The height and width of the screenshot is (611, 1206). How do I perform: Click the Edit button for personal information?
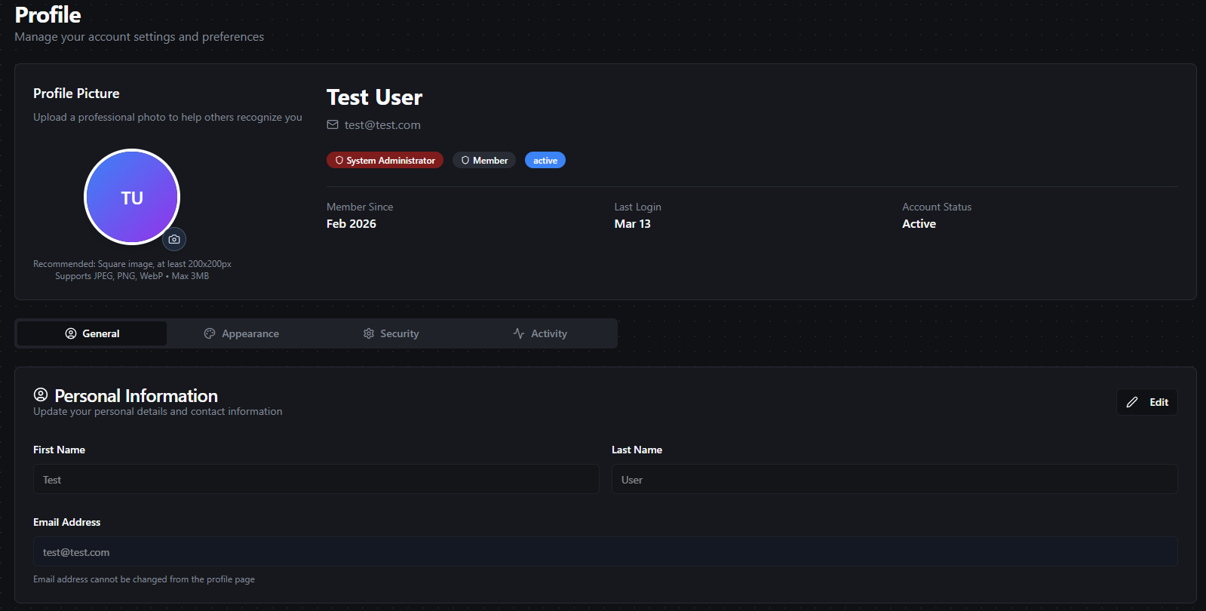click(1147, 402)
